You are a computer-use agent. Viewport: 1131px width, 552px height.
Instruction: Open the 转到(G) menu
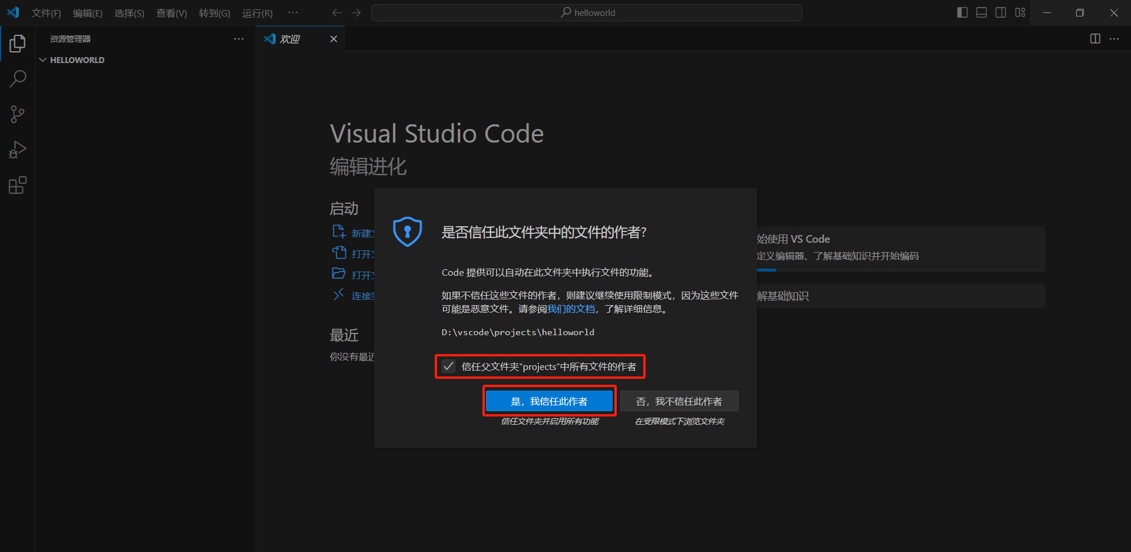point(214,13)
